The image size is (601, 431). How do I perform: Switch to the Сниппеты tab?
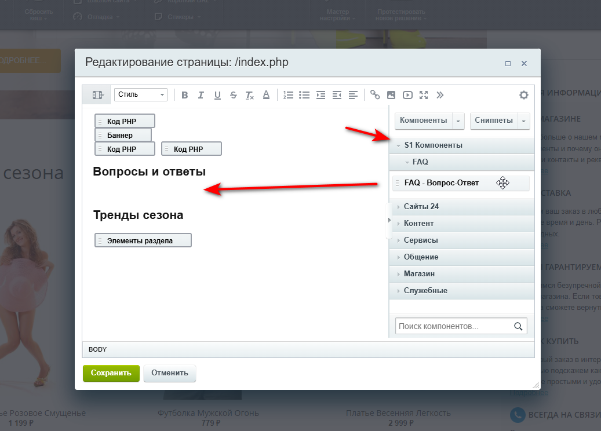(x=493, y=120)
